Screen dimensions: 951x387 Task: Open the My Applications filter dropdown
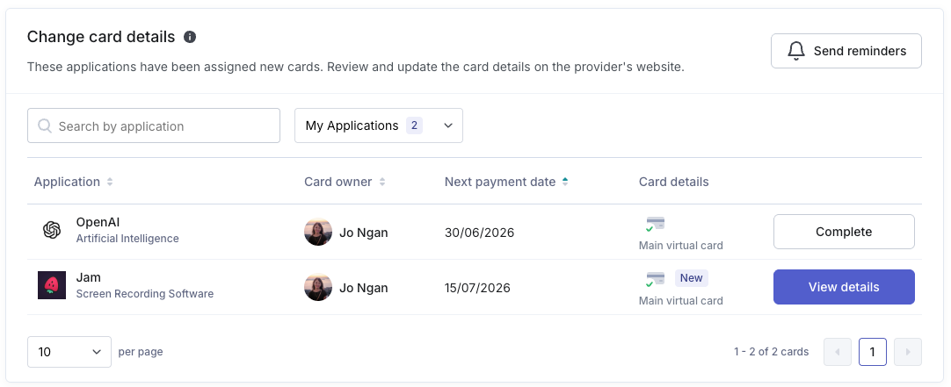click(x=379, y=125)
